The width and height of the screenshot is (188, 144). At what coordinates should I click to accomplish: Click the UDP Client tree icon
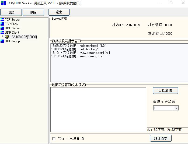2,33
